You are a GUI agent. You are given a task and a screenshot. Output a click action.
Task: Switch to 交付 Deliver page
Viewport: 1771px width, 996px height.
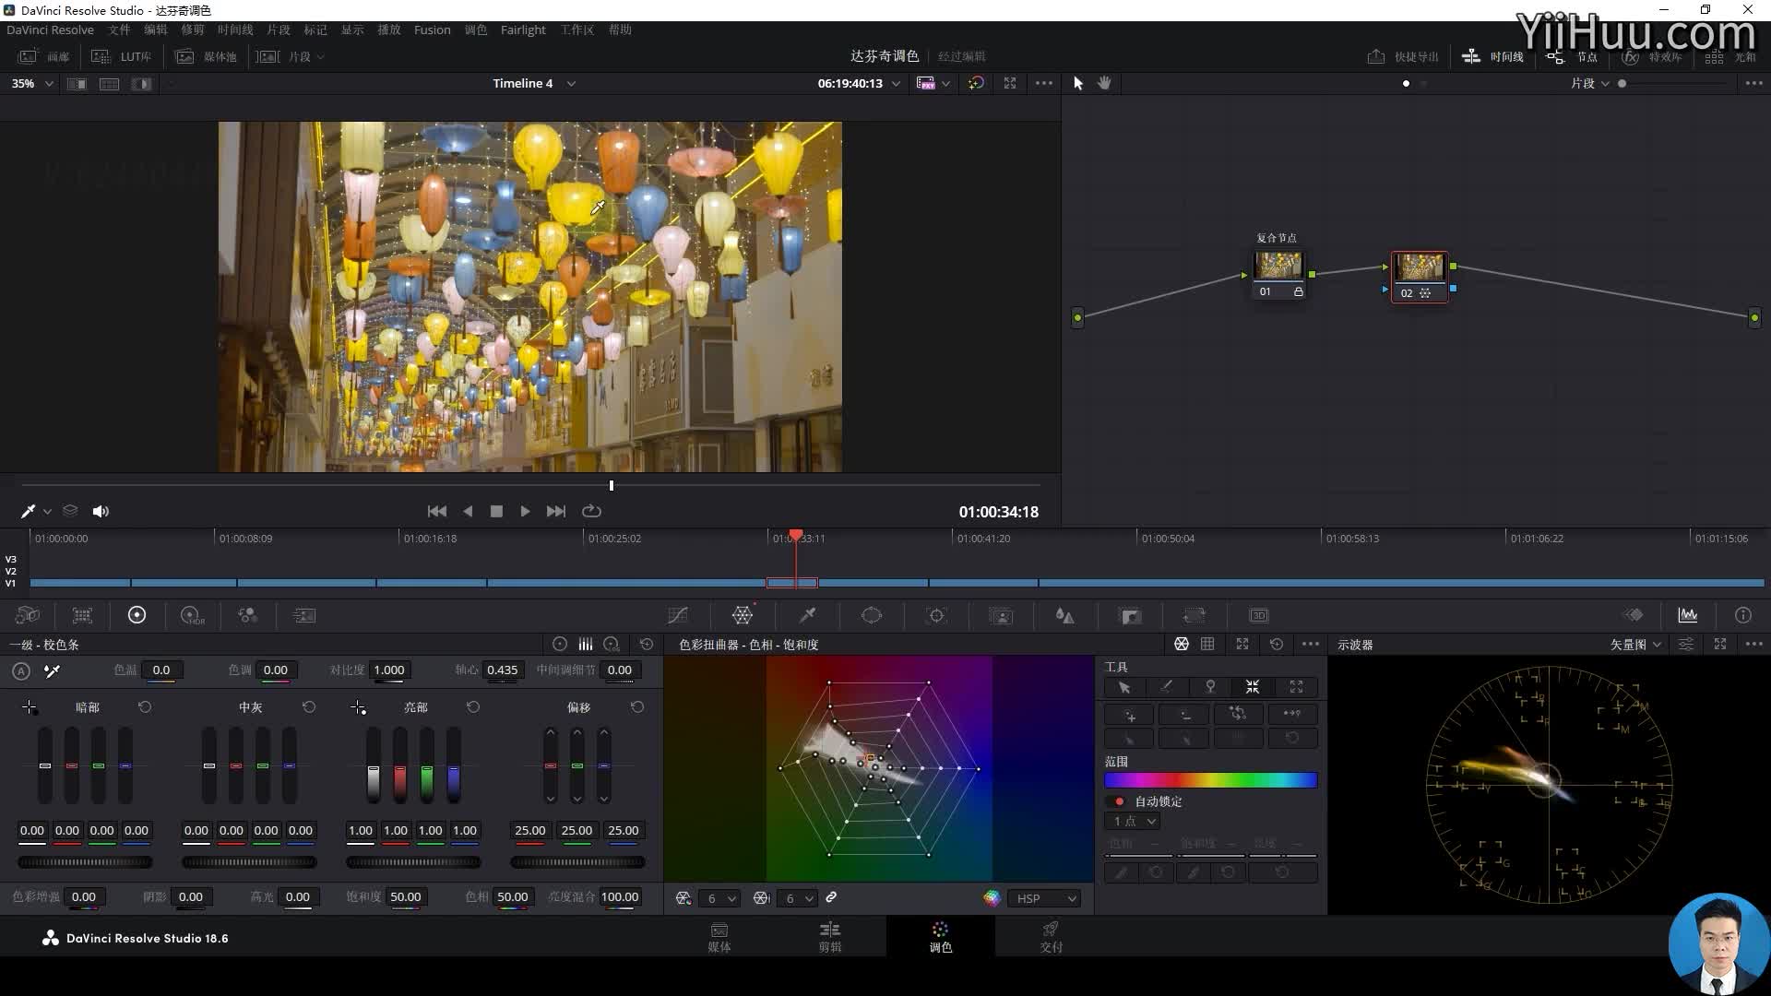(1051, 936)
